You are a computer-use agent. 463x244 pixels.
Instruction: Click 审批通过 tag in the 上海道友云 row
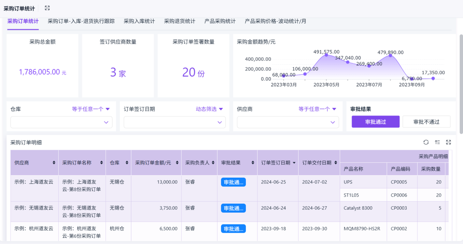click(233, 182)
